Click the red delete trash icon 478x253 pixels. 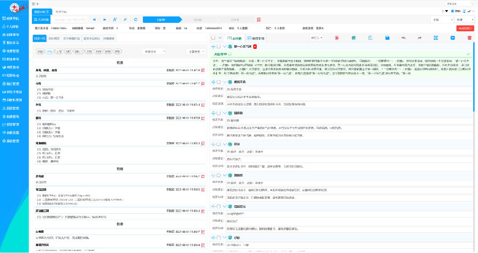pos(468,38)
